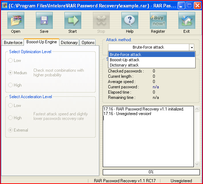Switch to the Options tab
This screenshot has width=203, height=184.
click(88, 43)
